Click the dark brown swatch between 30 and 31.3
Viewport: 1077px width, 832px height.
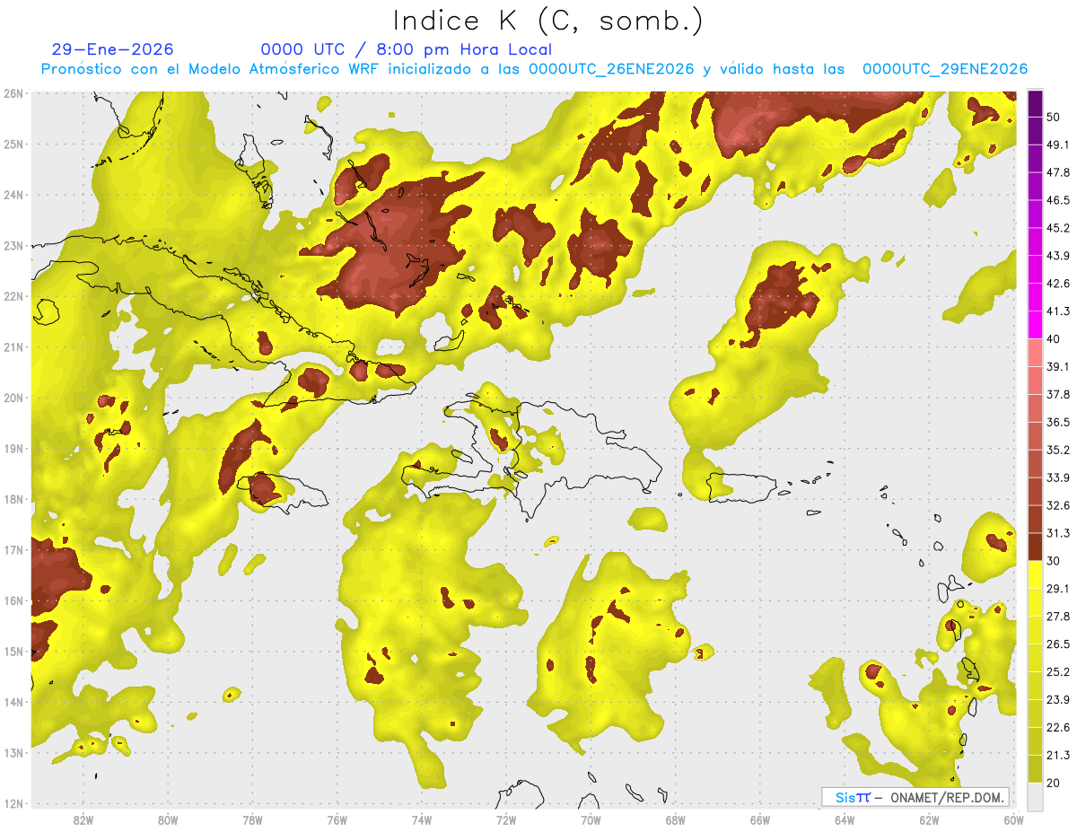pos(1035,547)
